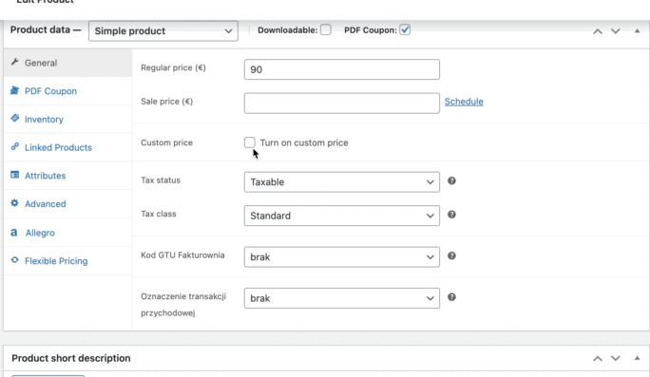Move Product data panel down
Screen dimensions: 650x377
[x=616, y=31]
